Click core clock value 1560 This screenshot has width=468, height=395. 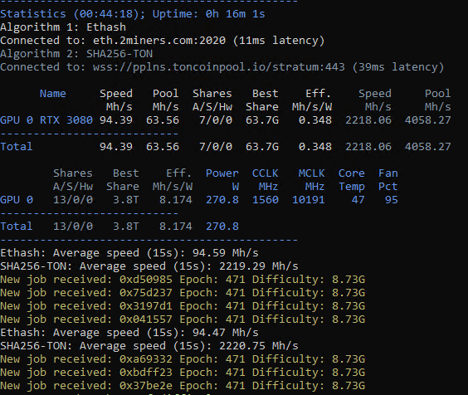click(265, 200)
